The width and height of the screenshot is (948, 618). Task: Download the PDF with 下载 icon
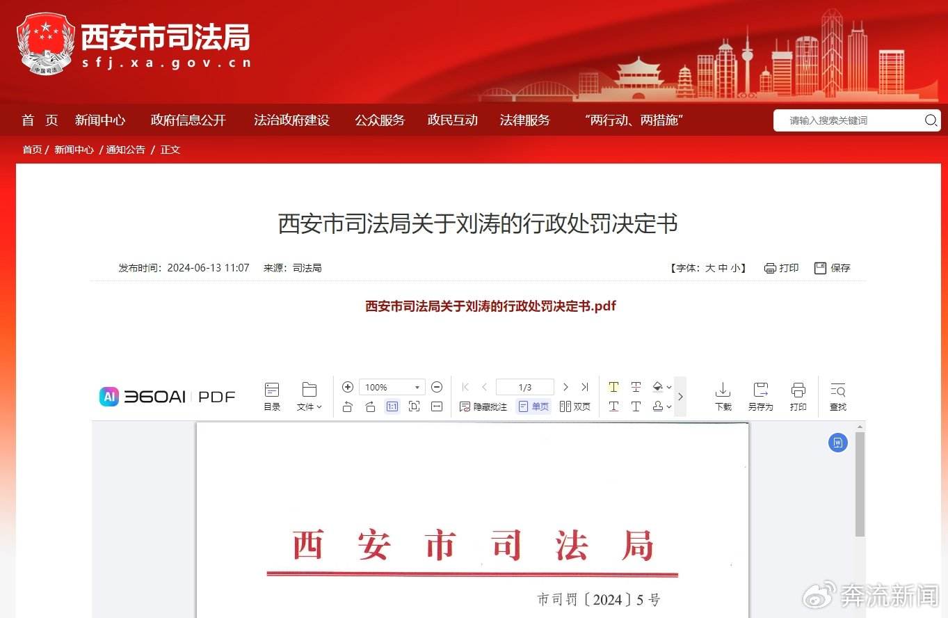(x=723, y=397)
